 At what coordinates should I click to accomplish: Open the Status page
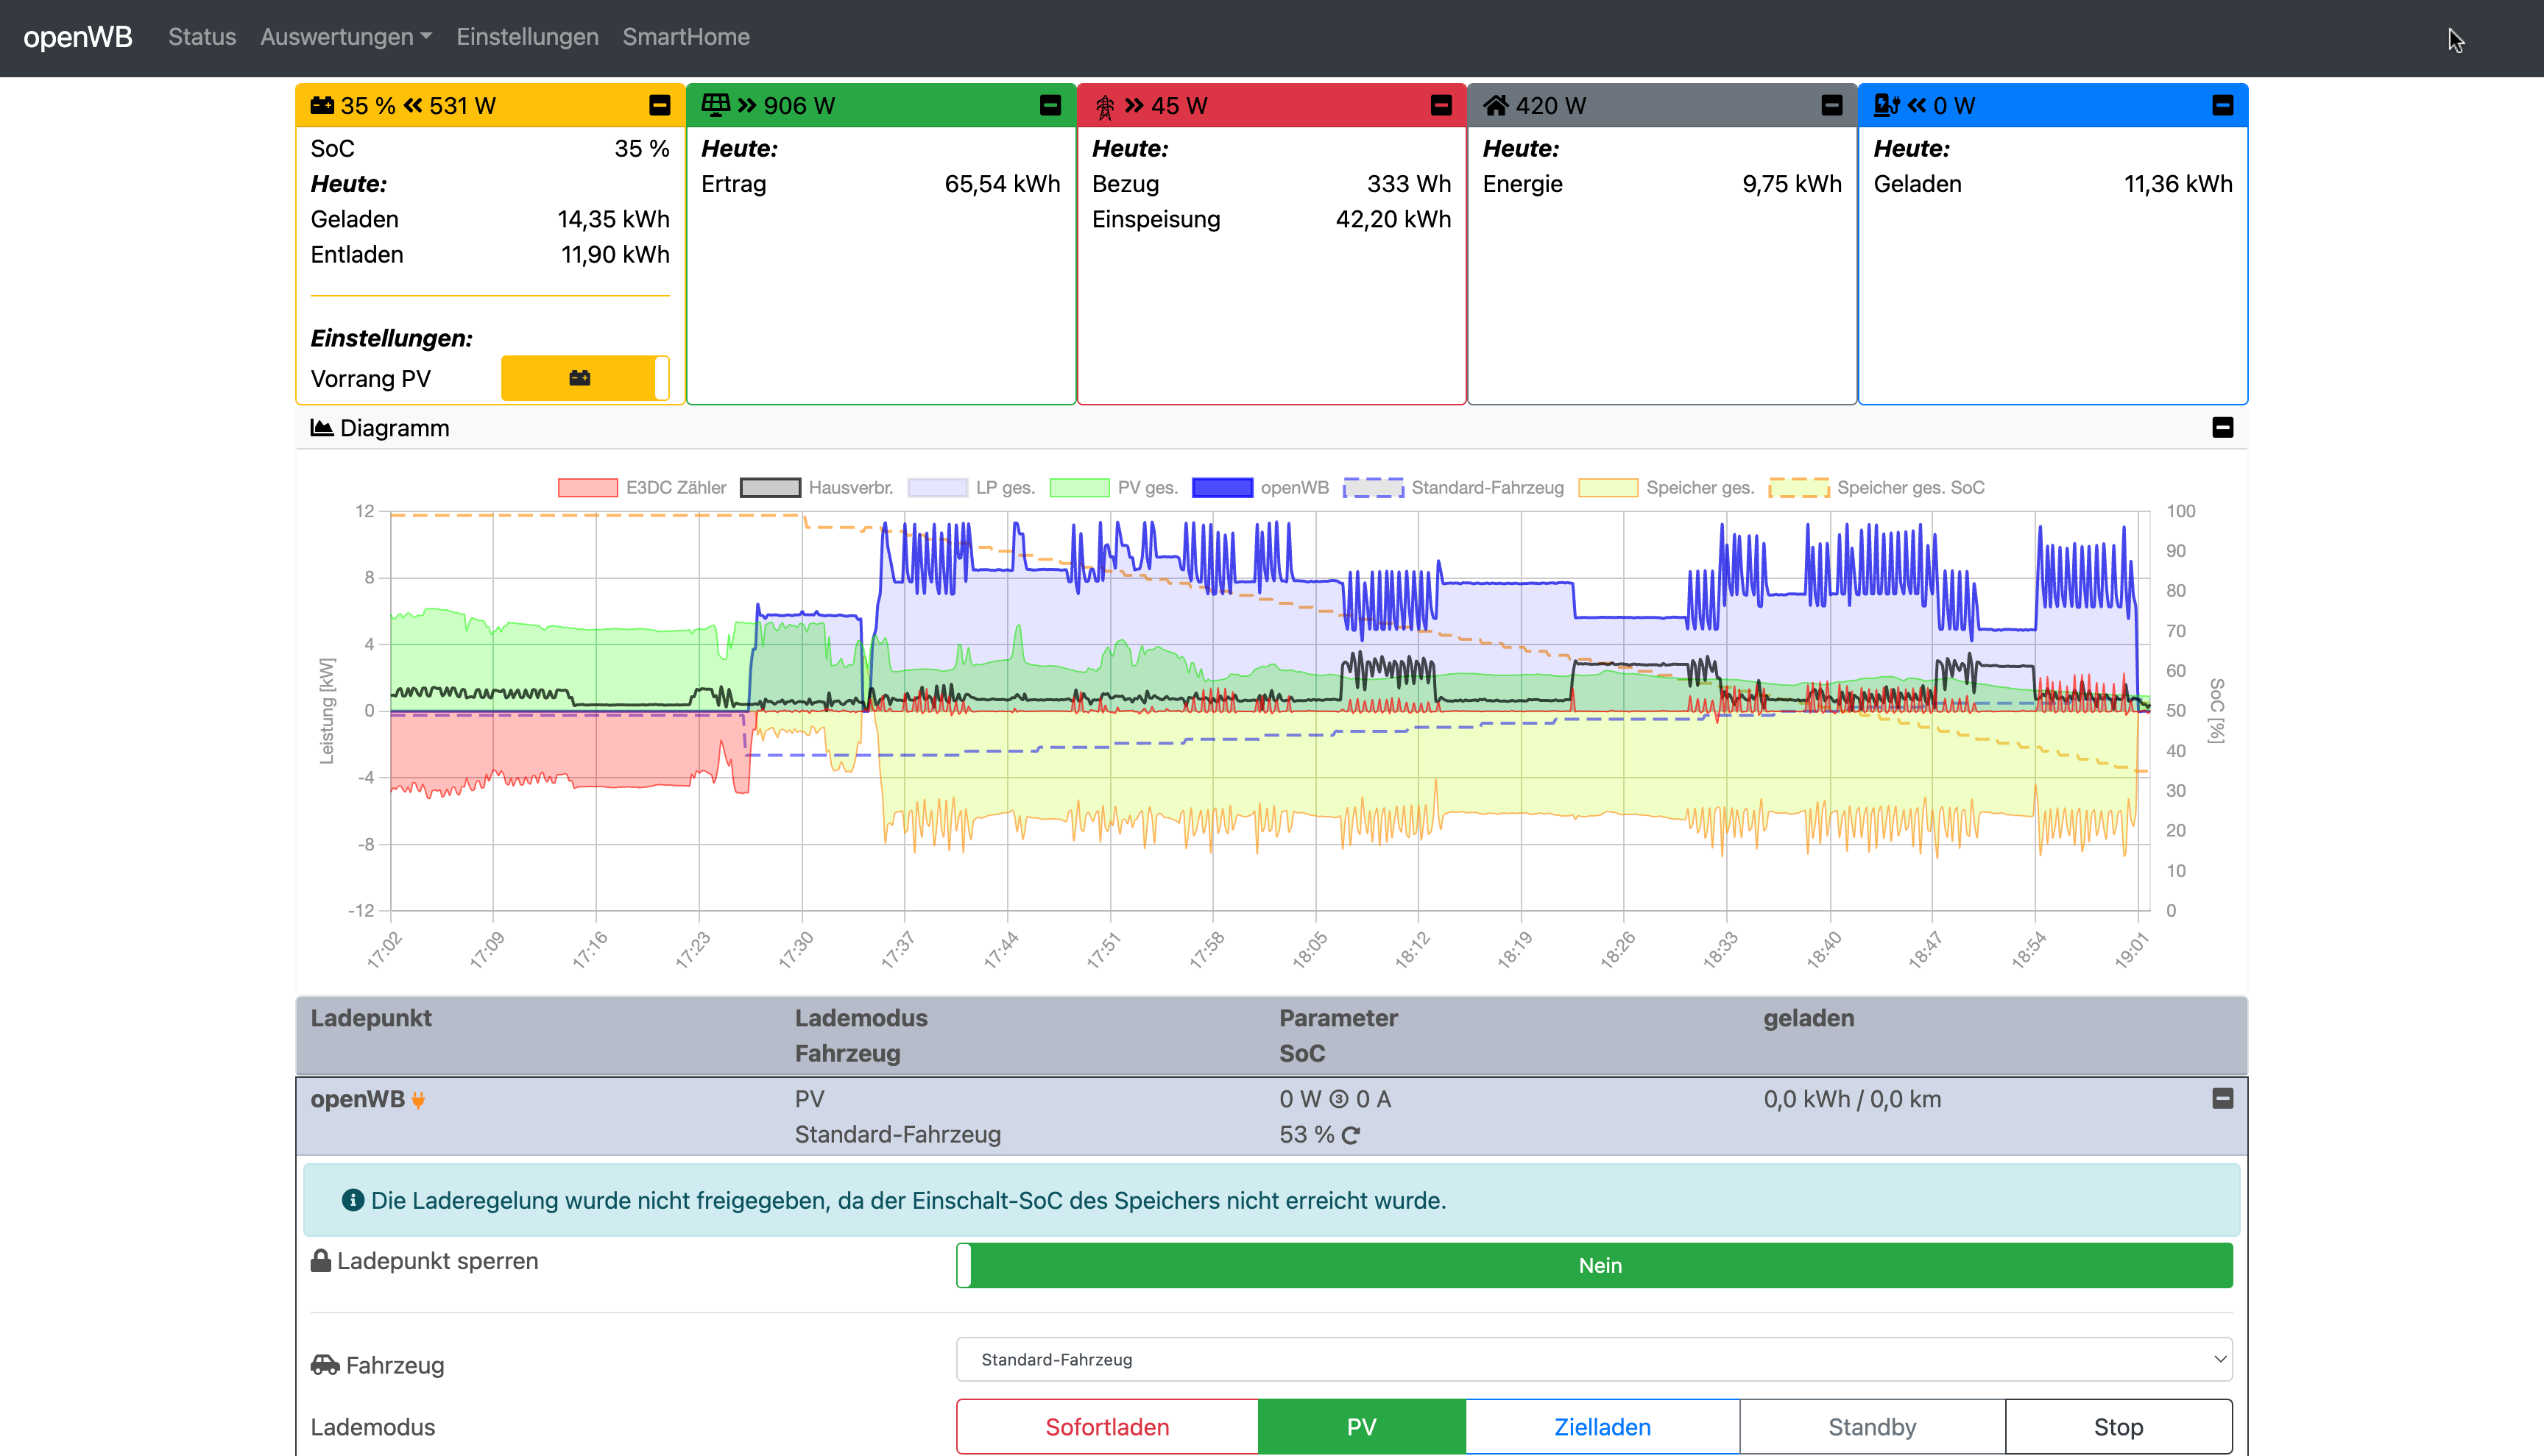click(x=202, y=37)
